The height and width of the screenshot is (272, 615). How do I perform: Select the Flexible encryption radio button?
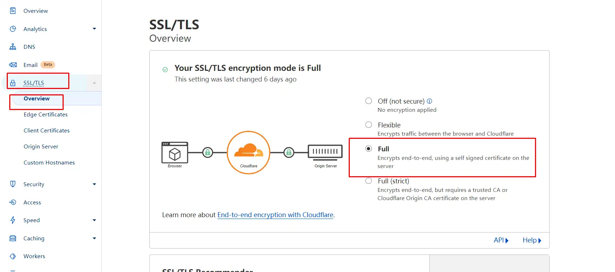[x=369, y=125]
